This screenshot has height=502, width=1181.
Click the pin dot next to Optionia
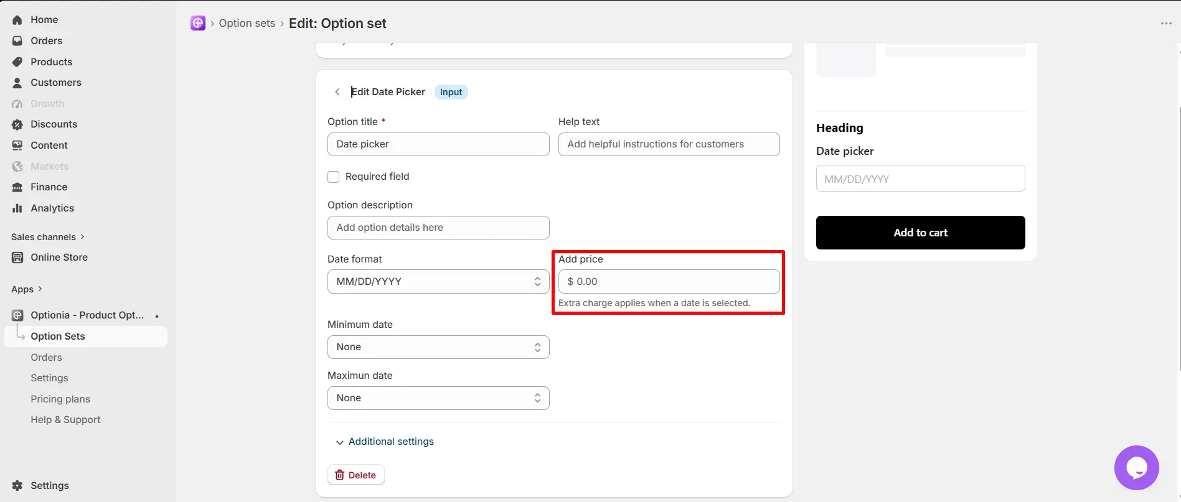(x=157, y=317)
